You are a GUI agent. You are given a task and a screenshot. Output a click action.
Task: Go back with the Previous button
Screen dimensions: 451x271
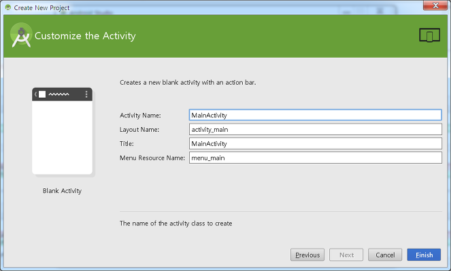(307, 255)
